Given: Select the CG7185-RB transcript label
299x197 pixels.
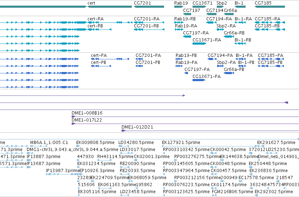Looking at the screenshot, I should coord(267,26).
